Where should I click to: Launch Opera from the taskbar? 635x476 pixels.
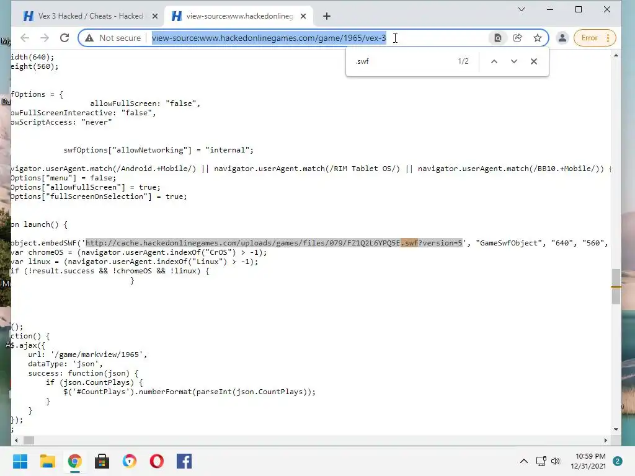[157, 461]
